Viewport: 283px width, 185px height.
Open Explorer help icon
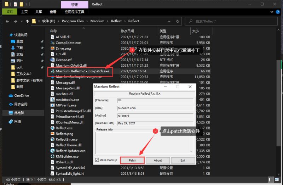point(278,12)
